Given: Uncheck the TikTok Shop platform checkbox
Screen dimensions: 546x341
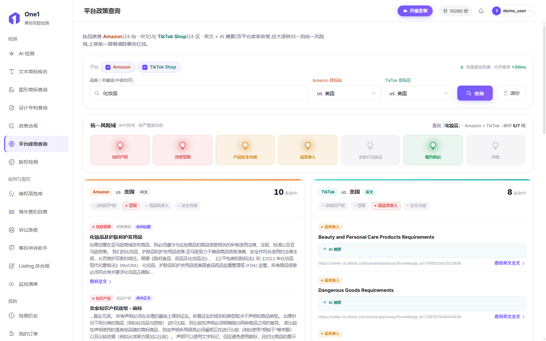Looking at the screenshot, I should (x=145, y=67).
